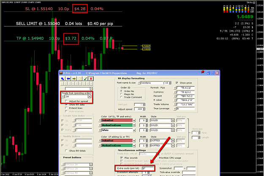
Task: Click the ? button next to Format Pips field
Action: (174, 88)
